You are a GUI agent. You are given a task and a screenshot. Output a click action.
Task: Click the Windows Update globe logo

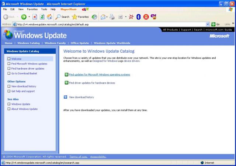[8, 35]
